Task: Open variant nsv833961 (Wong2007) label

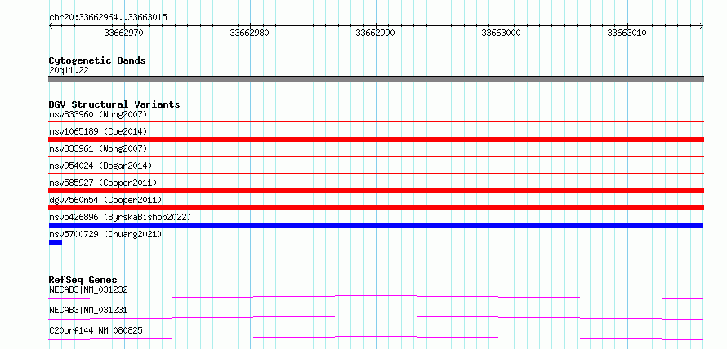Action: (98, 148)
